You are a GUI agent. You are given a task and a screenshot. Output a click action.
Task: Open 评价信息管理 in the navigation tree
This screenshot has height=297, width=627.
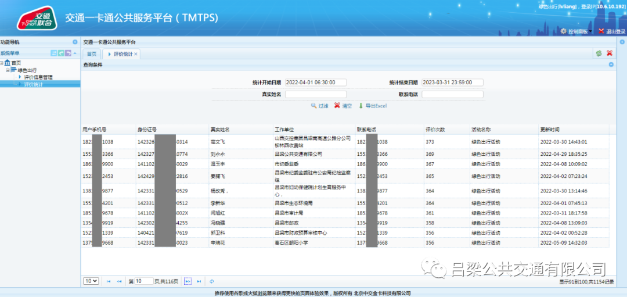coord(38,77)
